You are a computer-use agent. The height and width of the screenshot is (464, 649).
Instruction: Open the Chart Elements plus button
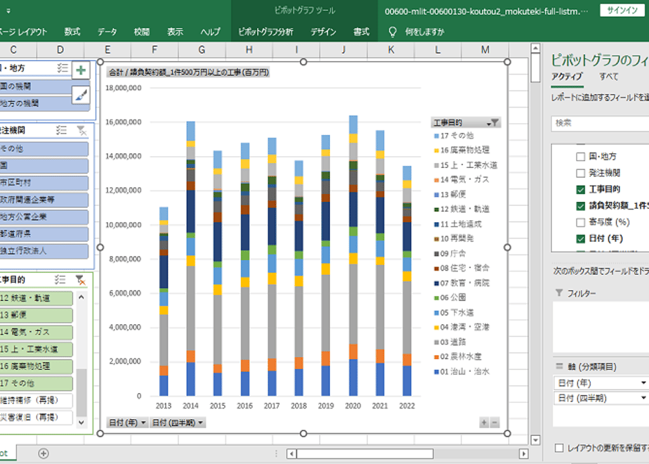(x=81, y=70)
